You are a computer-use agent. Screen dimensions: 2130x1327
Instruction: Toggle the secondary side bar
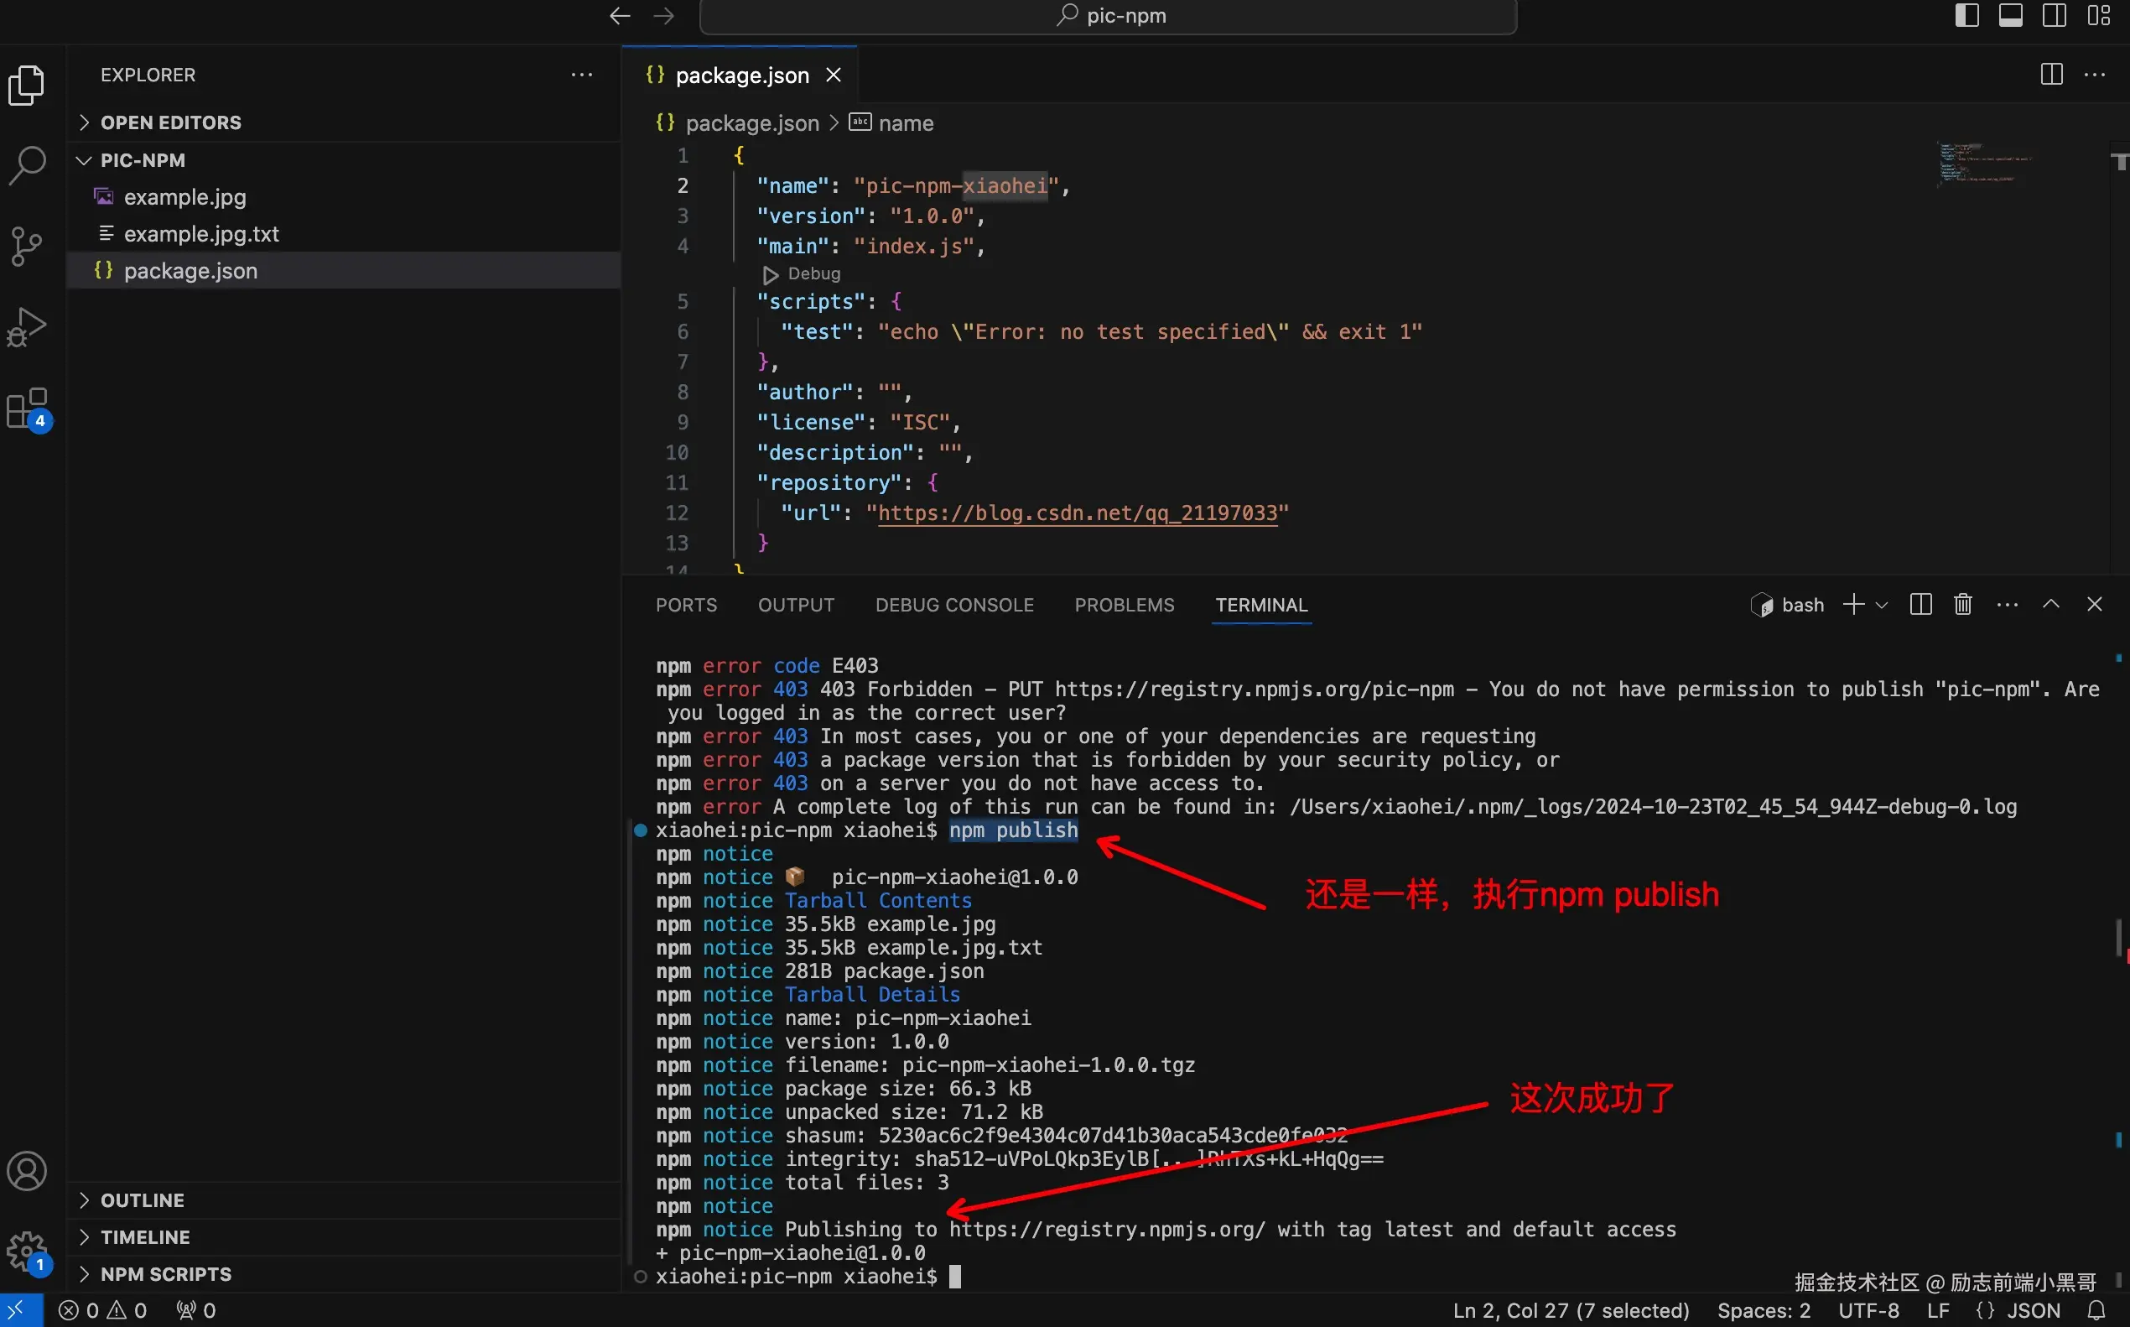click(x=2055, y=16)
